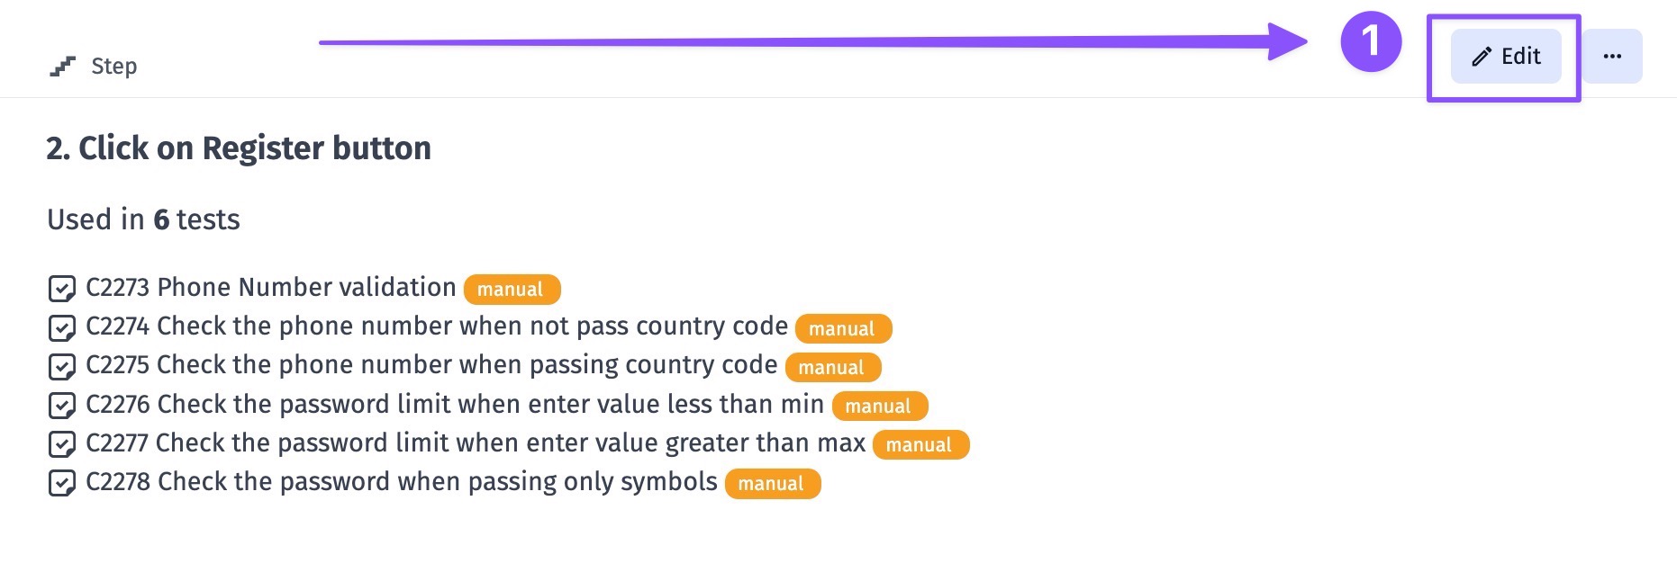1677x581 pixels.
Task: Click test icon beside C2273 Phone Number validation
Action: click(61, 289)
